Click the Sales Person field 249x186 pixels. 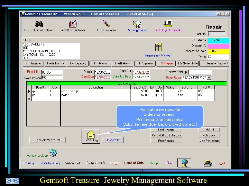pos(52,77)
